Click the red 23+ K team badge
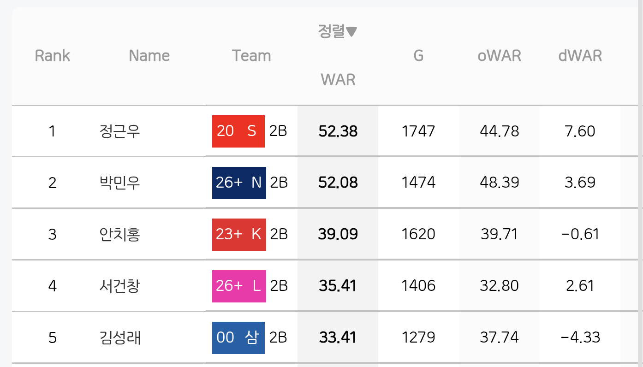 click(239, 235)
